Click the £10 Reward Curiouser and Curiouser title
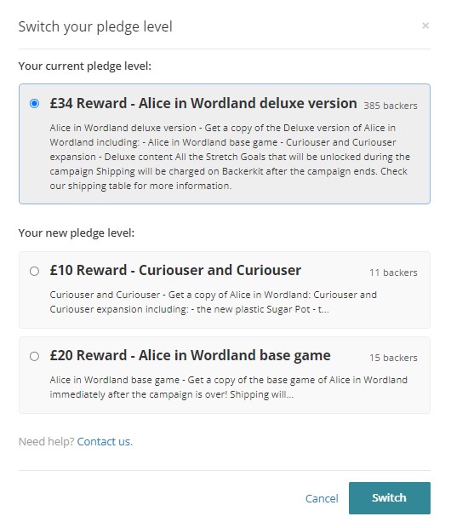451x528 pixels. tap(175, 270)
